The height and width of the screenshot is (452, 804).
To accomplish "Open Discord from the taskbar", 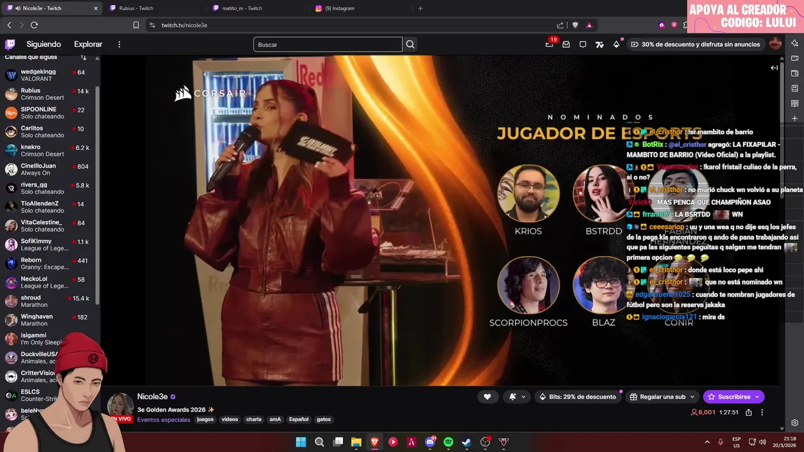I will click(430, 442).
